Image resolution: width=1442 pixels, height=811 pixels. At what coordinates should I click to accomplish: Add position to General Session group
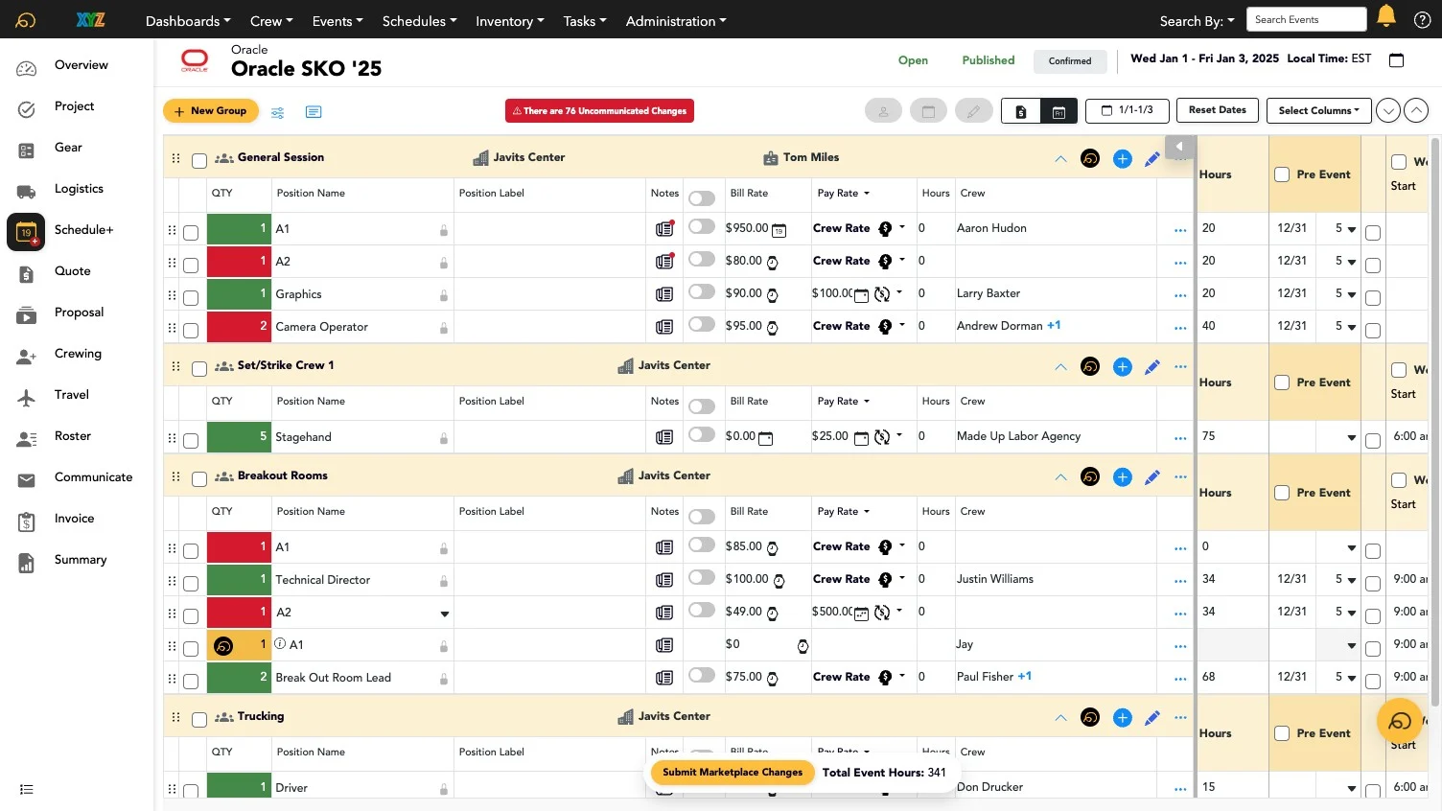click(1123, 159)
